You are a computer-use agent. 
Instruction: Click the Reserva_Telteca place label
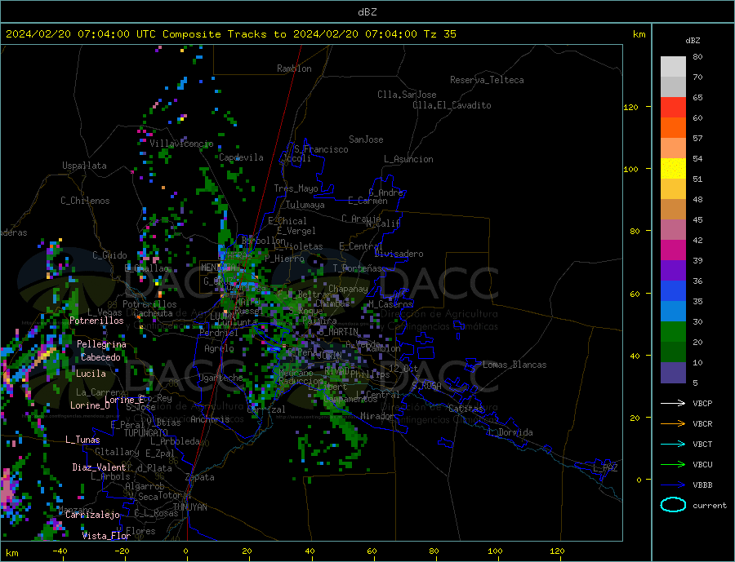[x=487, y=80]
